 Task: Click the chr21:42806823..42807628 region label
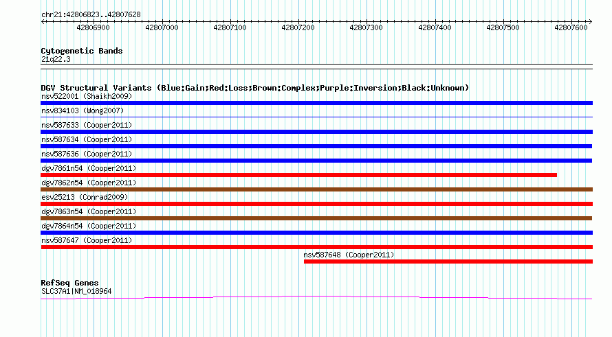click(91, 14)
